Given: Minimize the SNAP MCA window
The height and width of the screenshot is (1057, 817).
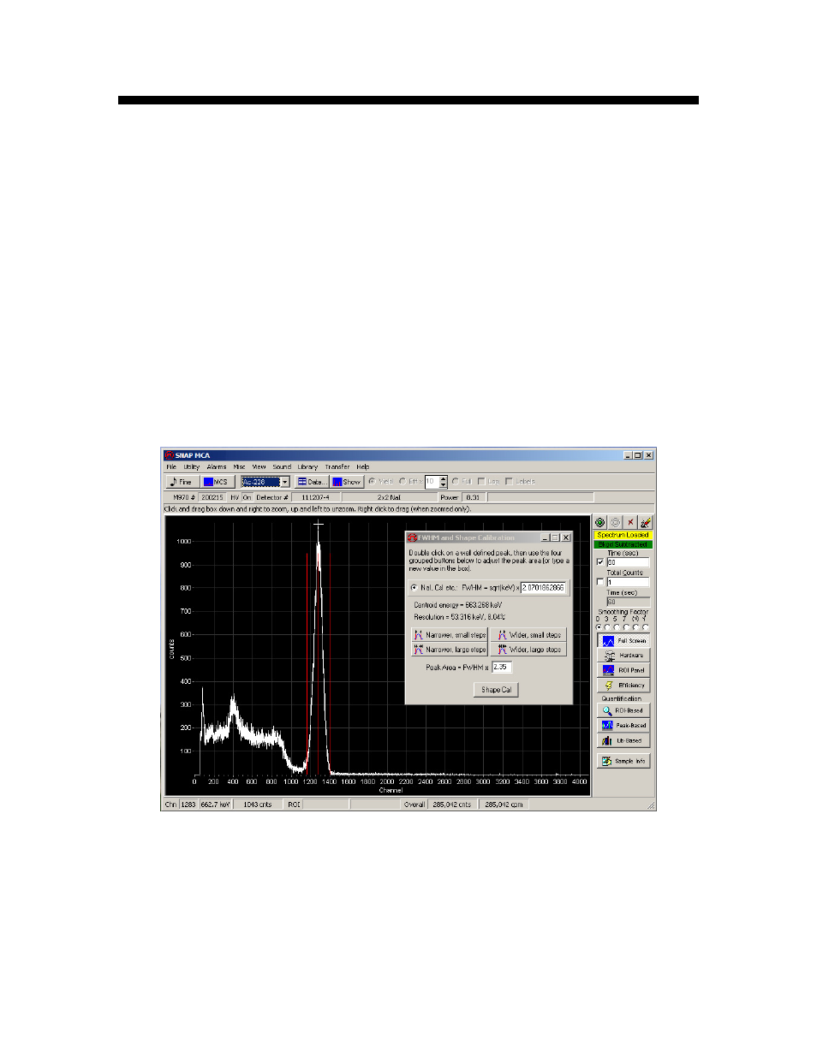Looking at the screenshot, I should 628,455.
